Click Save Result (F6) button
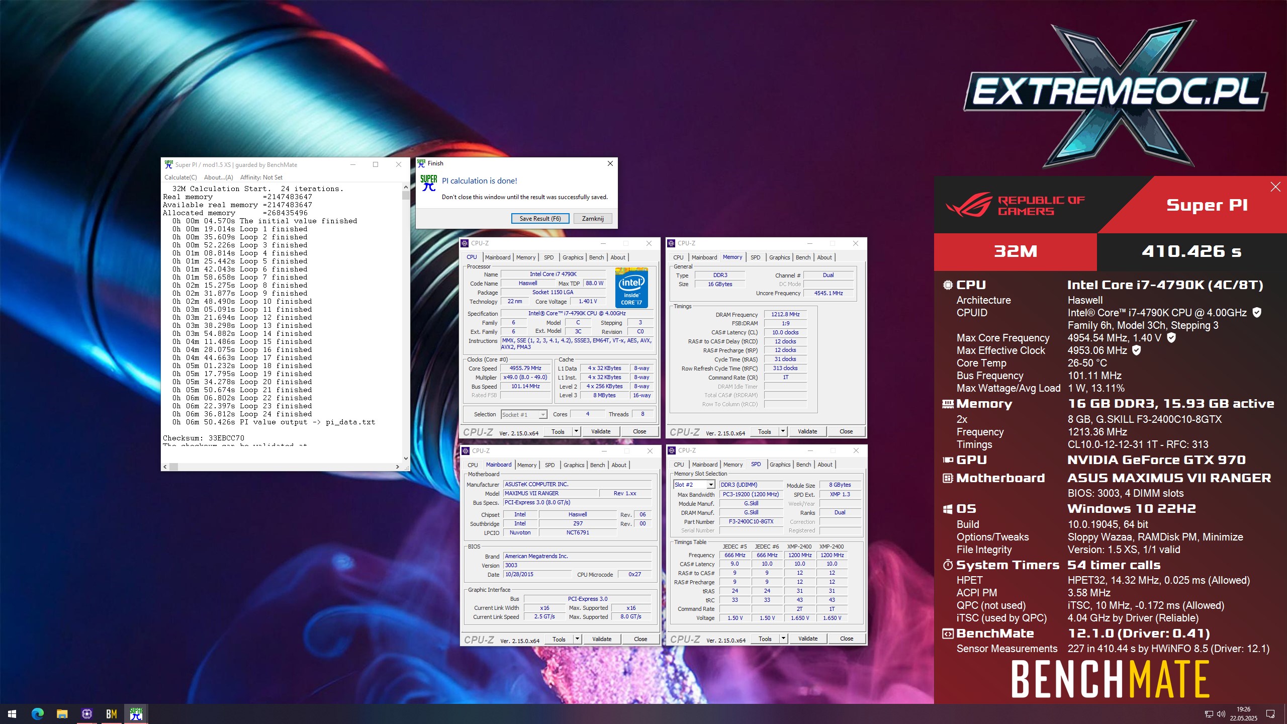 pos(540,219)
